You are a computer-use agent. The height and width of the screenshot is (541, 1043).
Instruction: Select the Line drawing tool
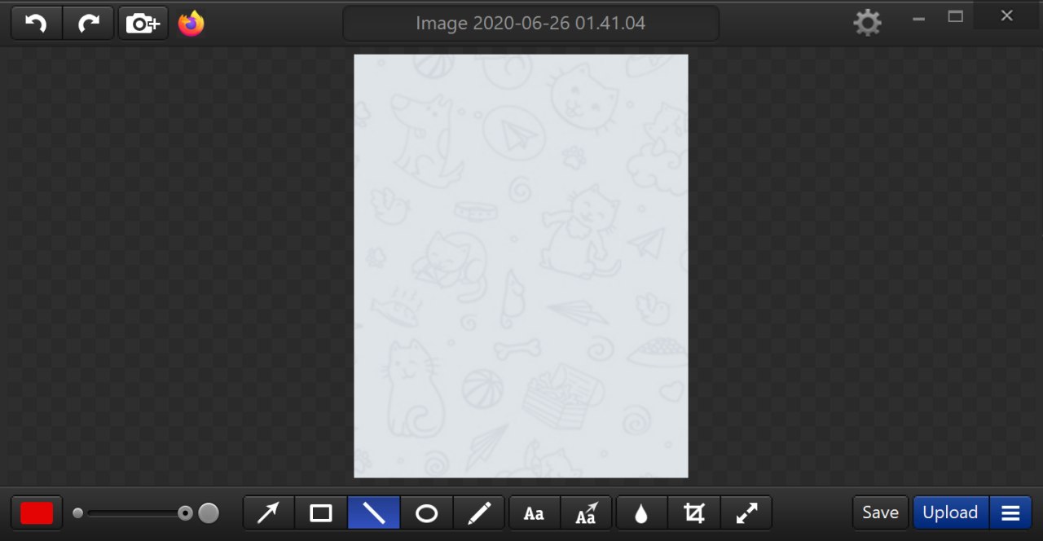click(374, 513)
